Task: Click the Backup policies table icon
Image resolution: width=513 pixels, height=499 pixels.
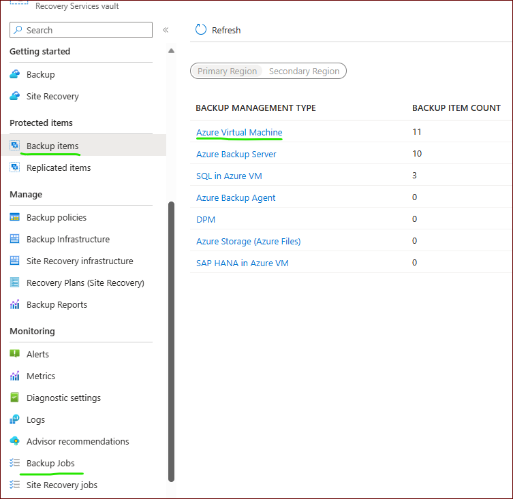Action: click(x=15, y=217)
